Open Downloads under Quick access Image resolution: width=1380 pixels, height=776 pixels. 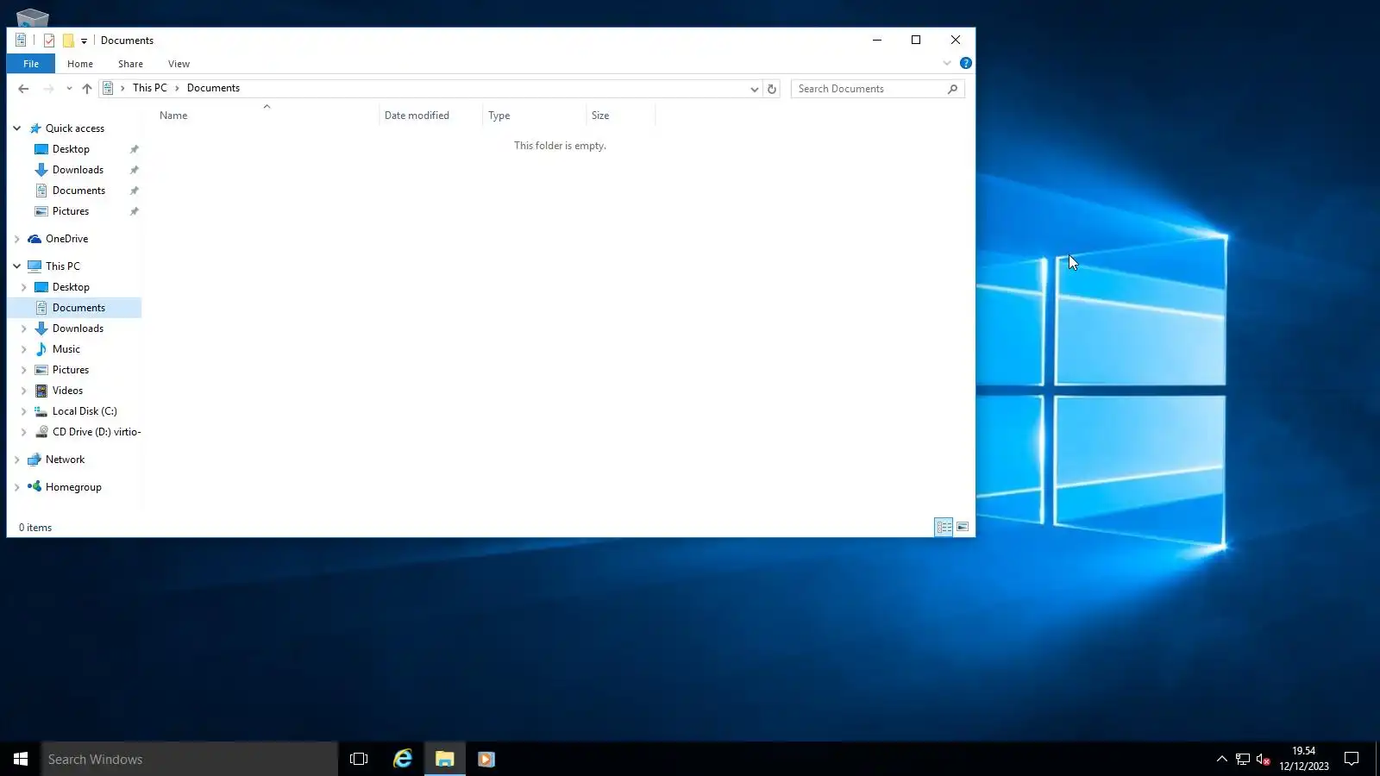78,170
